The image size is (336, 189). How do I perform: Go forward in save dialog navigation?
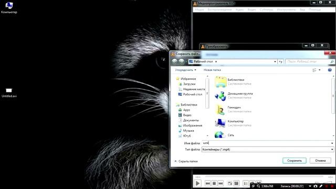click(x=182, y=61)
